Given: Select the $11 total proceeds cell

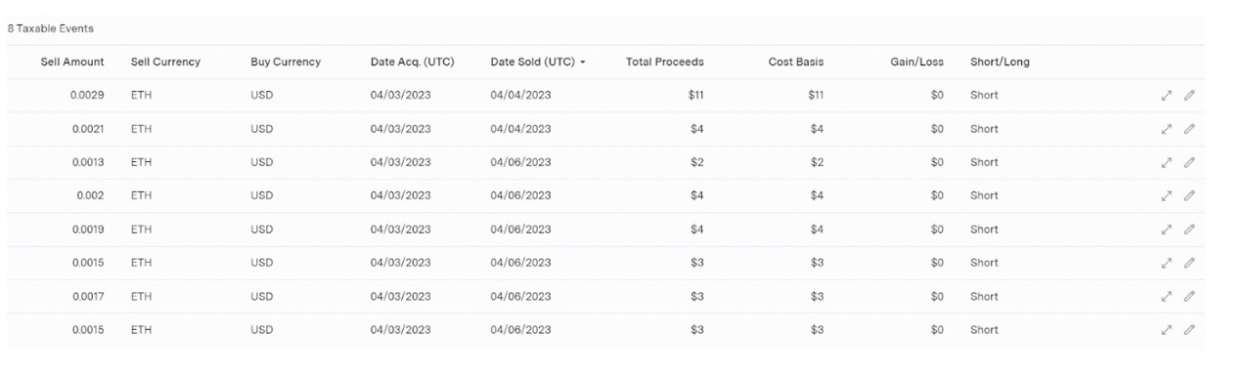Looking at the screenshot, I should (x=695, y=96).
